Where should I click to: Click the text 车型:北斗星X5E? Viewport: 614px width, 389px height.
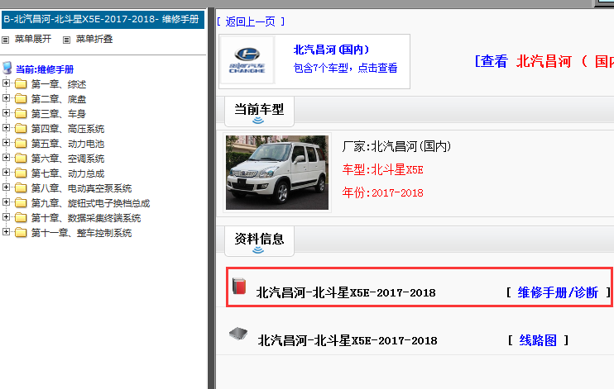point(382,169)
